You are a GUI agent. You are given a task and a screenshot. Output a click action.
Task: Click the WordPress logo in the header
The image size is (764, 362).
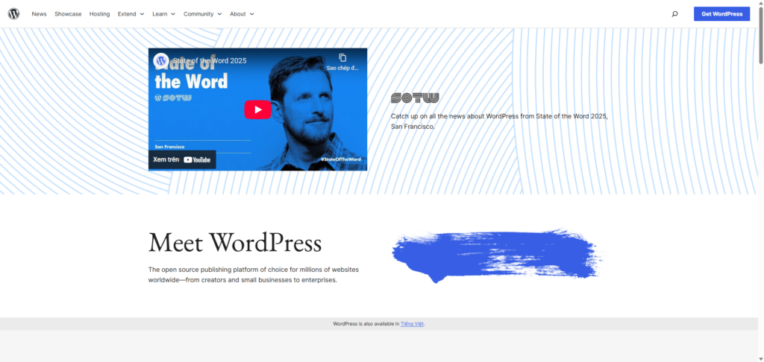click(13, 13)
